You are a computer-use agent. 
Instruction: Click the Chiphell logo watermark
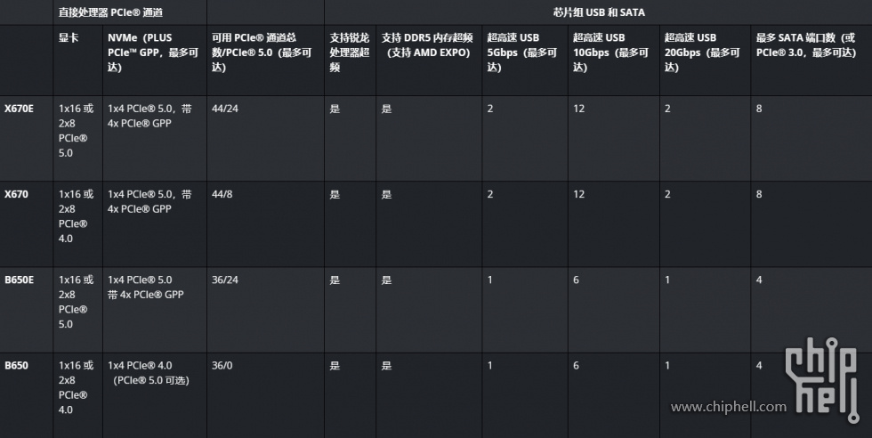point(822,379)
